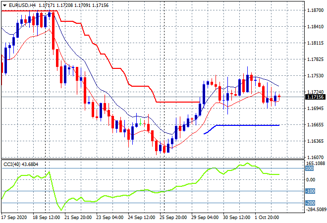This screenshot has width=327, height=223.
Task: Click the dropdown triangle beside EURUSD,H4
Action: tap(4, 4)
